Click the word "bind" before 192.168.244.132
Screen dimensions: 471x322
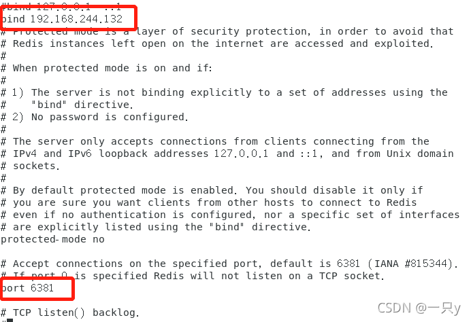[x=14, y=19]
